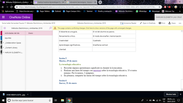Click Chrome icon on taskbar
This screenshot has width=183, height=103.
69,100
